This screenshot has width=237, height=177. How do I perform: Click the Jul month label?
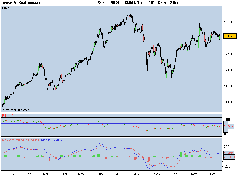(118, 174)
